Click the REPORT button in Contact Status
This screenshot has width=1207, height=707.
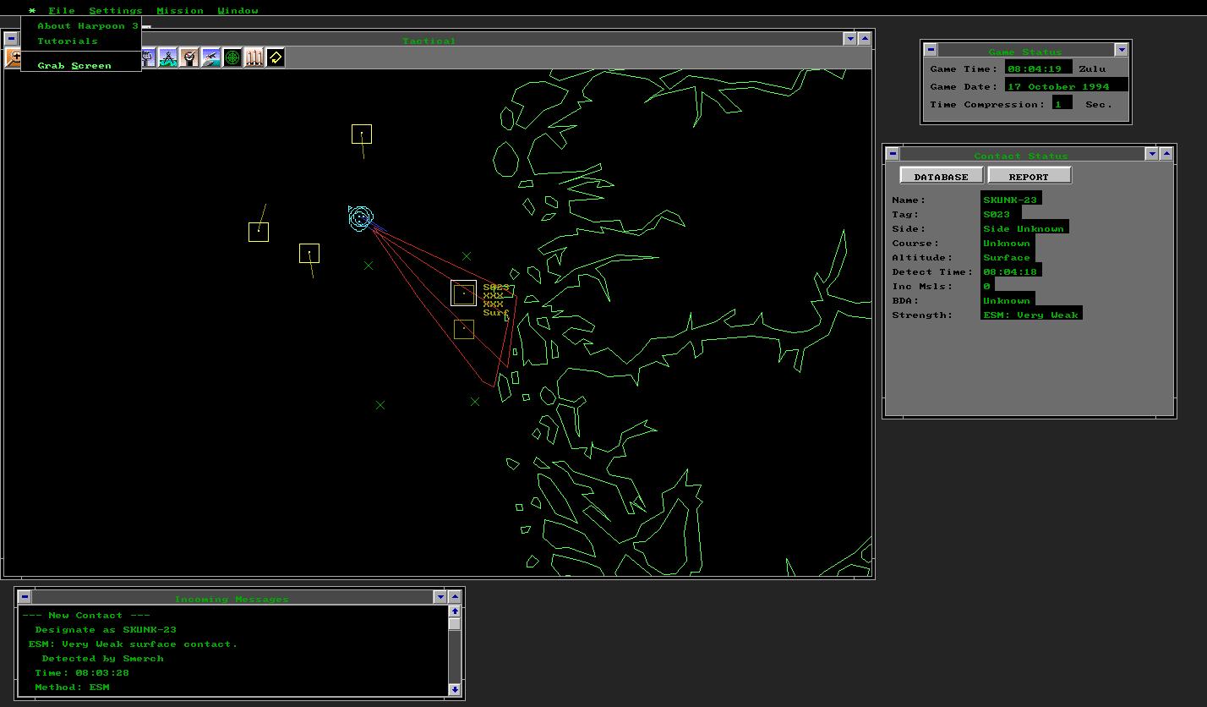tap(1029, 175)
